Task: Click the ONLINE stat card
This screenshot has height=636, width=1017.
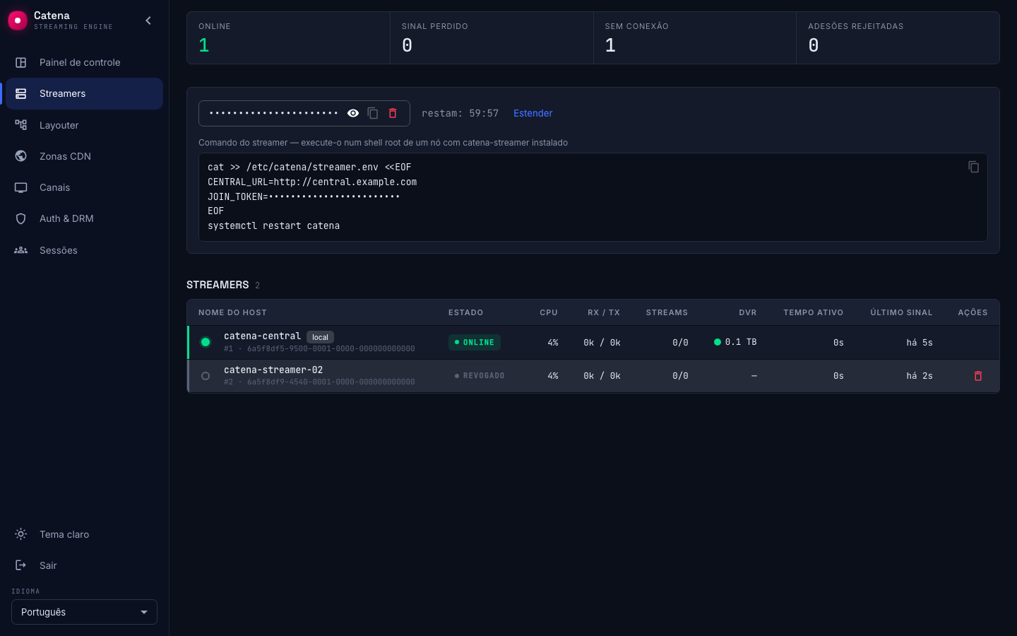Action: [288, 38]
